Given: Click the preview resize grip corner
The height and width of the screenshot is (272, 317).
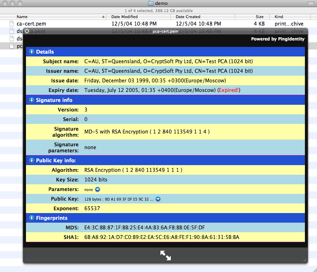Looking at the screenshot, I should tap(305, 260).
